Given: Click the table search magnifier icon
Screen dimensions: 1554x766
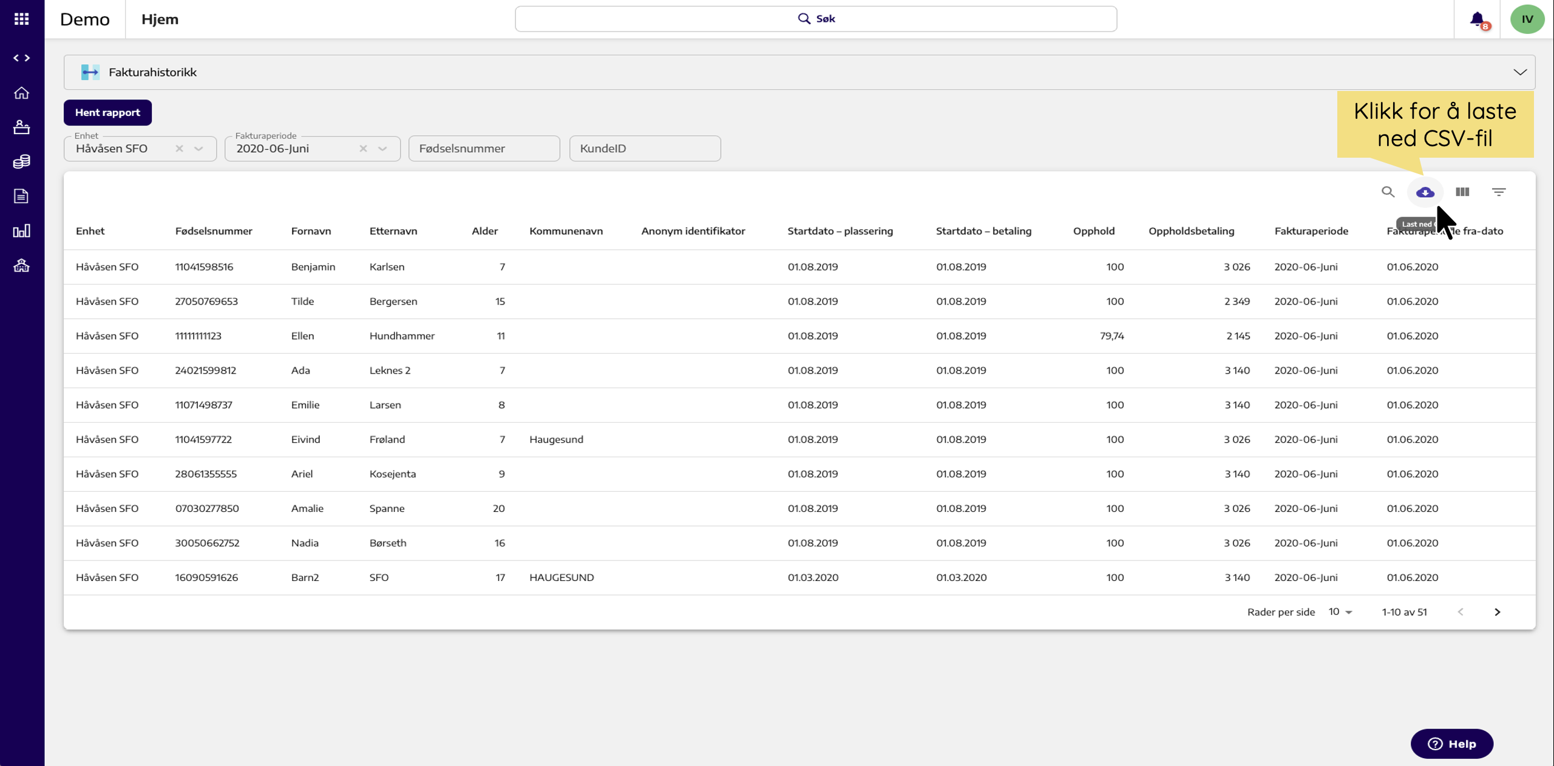Looking at the screenshot, I should (x=1388, y=192).
